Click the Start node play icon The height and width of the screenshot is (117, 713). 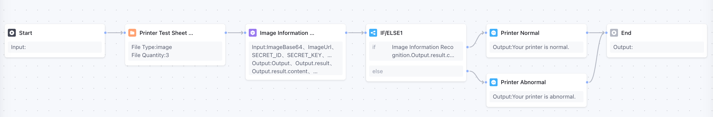pyautogui.click(x=12, y=33)
